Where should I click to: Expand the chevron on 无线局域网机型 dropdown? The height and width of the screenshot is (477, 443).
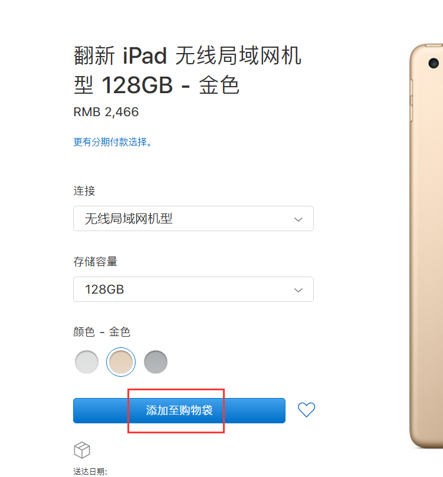(298, 219)
